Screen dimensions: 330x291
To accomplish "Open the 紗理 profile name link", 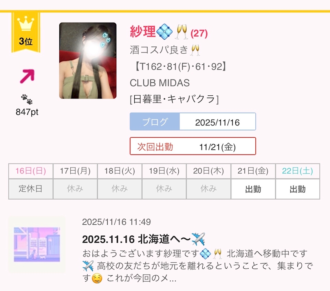I will pyautogui.click(x=143, y=32).
